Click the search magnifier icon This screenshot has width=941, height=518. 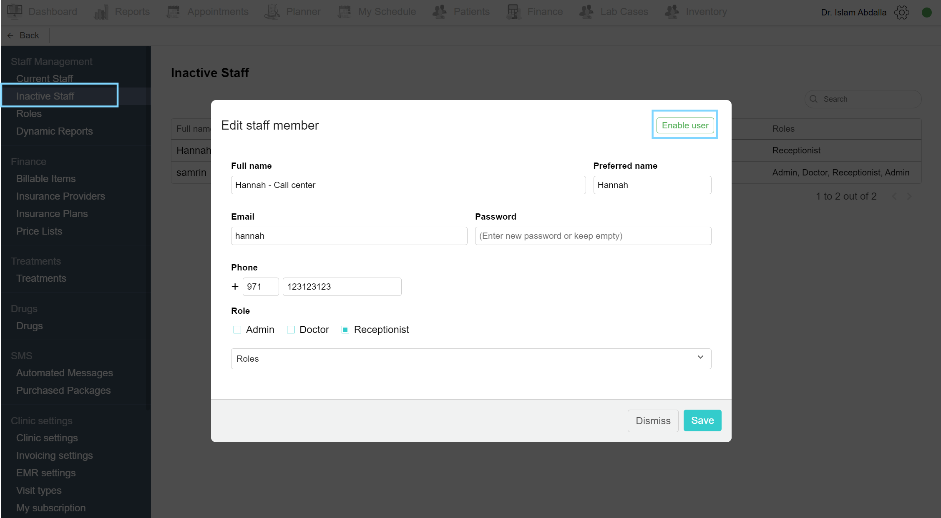[813, 99]
